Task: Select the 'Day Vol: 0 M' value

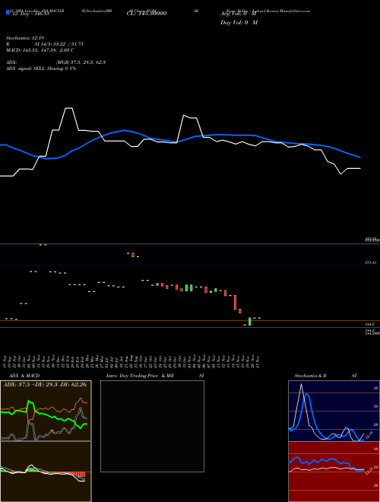Action: coord(239,23)
